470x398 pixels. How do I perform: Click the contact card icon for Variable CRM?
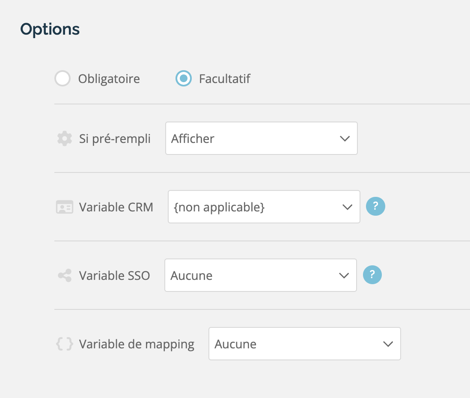[x=65, y=207]
